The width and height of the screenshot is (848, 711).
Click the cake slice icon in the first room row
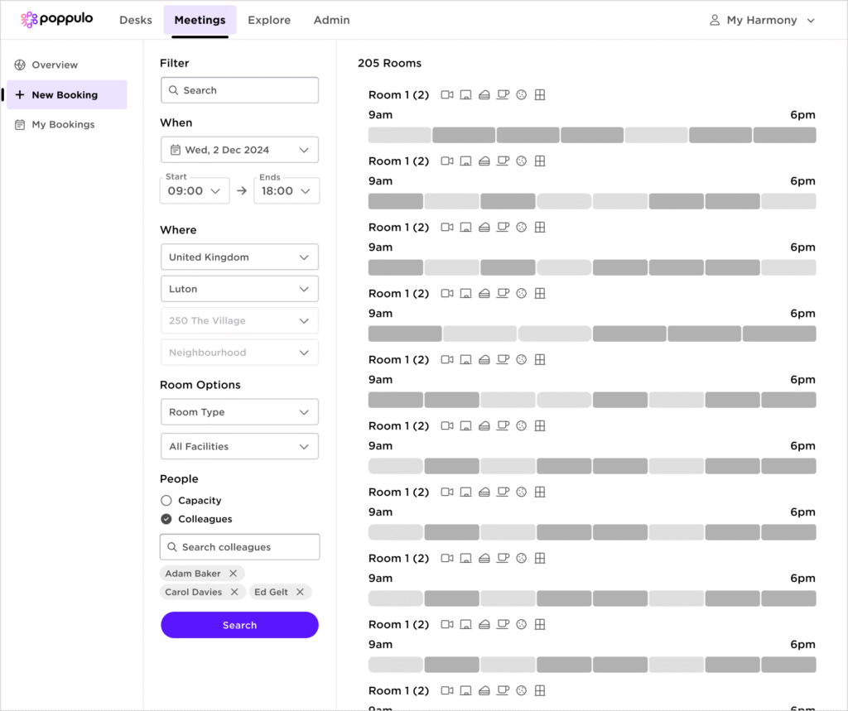coord(484,95)
